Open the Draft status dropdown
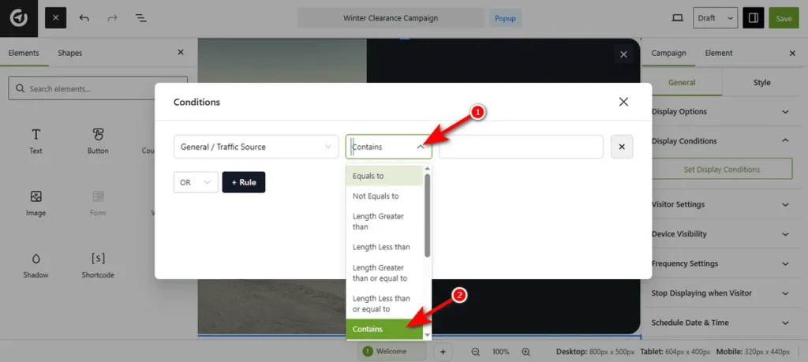The height and width of the screenshot is (362, 808). (715, 18)
